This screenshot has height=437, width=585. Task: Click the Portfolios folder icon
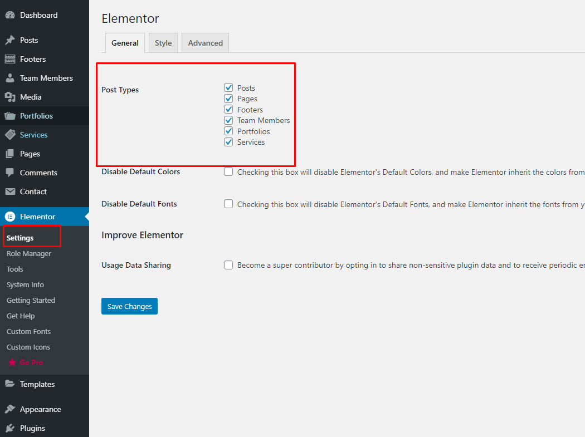(x=10, y=116)
